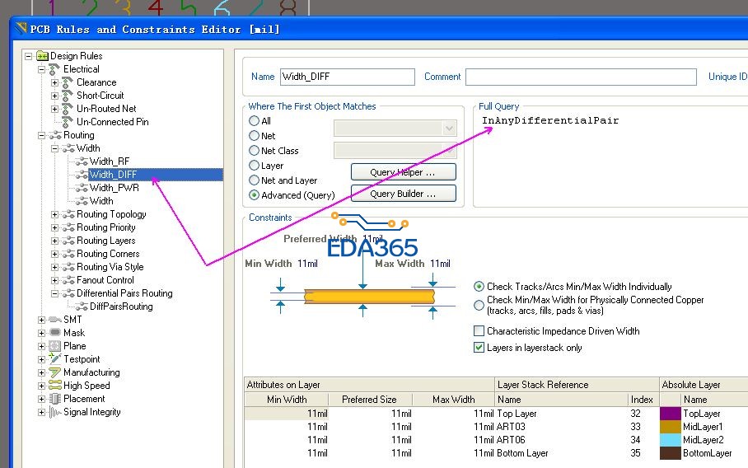This screenshot has height=468, width=748.
Task: Select the Width_DIFF rule in tree
Action: pyautogui.click(x=113, y=175)
